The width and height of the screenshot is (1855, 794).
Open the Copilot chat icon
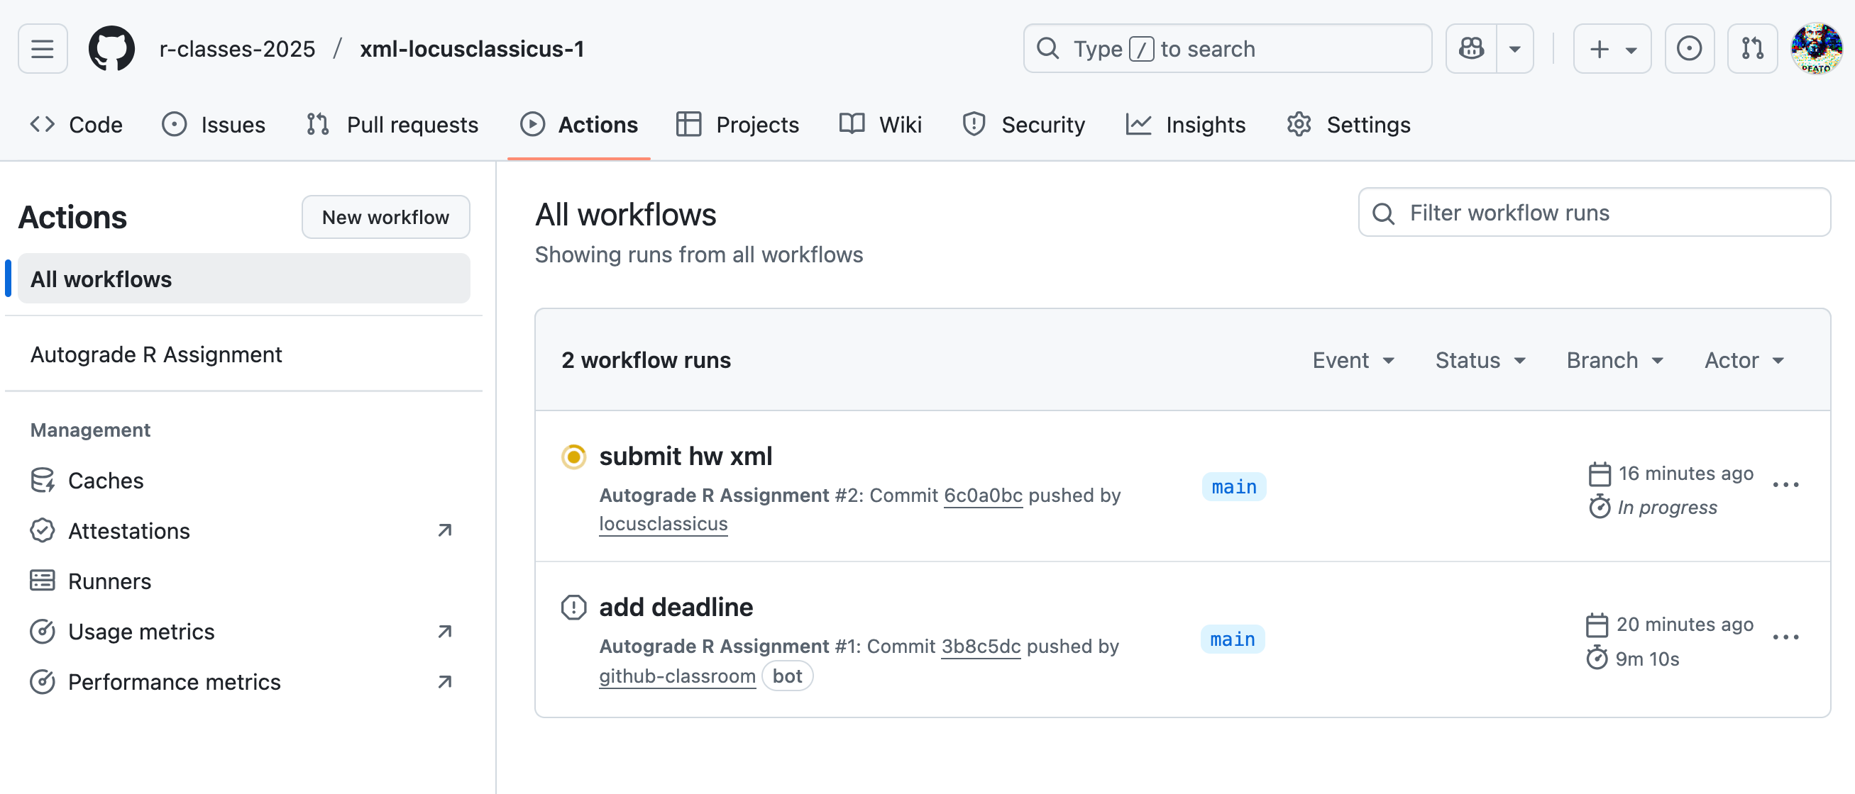[x=1471, y=49]
